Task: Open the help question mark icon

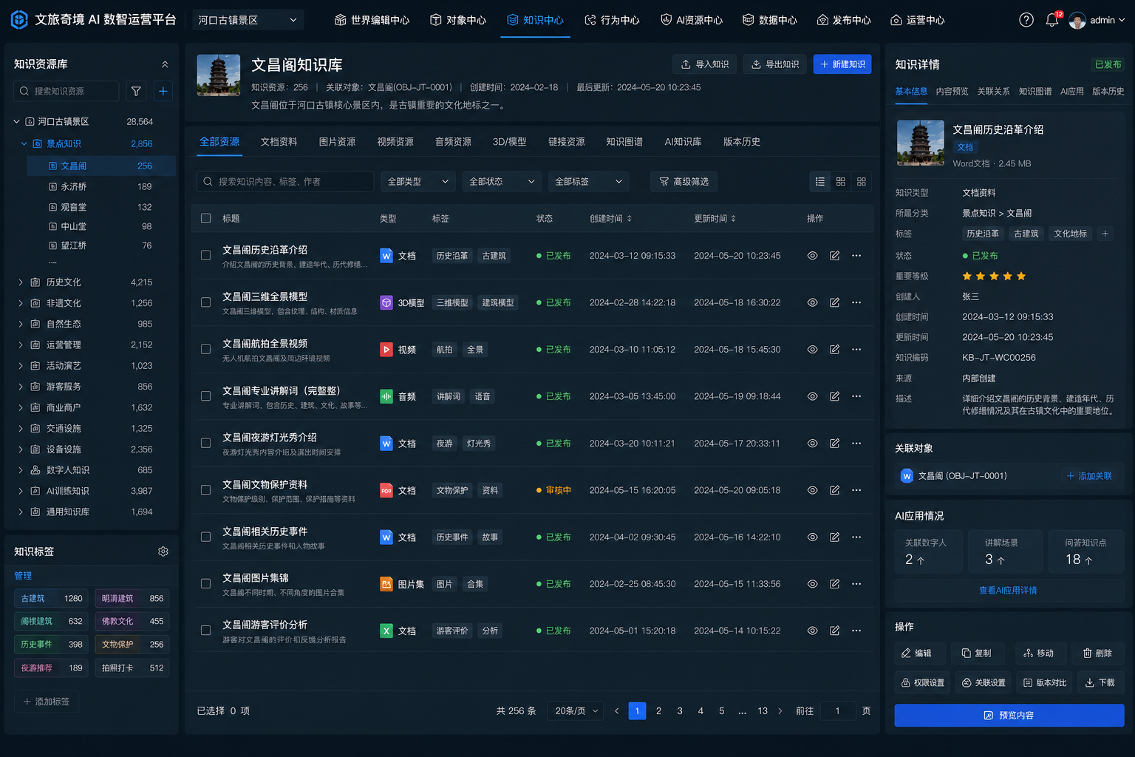Action: [x=1026, y=20]
